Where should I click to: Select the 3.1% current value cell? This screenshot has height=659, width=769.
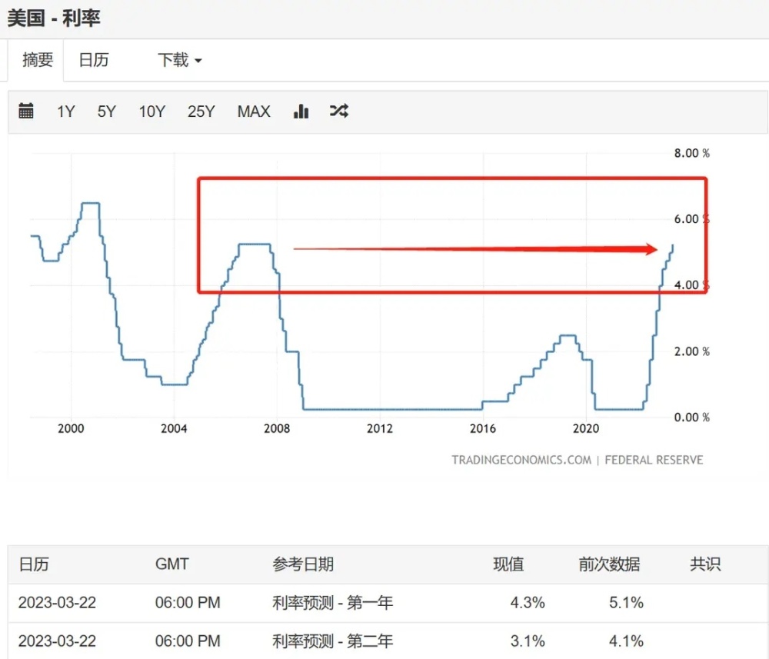[x=528, y=641]
